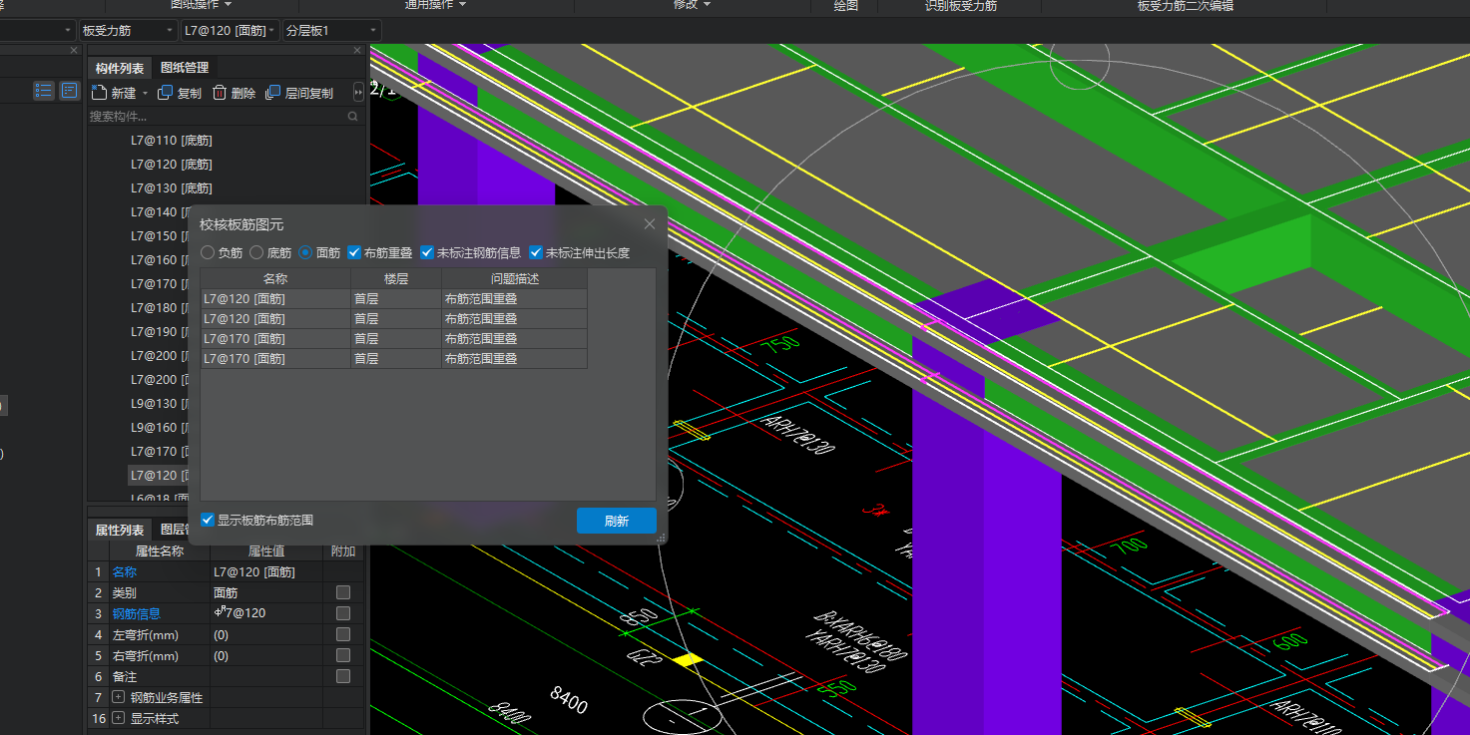Screen dimensions: 1470x735
Task: Click the L7@120 [面筋] name value cell
Action: pos(266,572)
